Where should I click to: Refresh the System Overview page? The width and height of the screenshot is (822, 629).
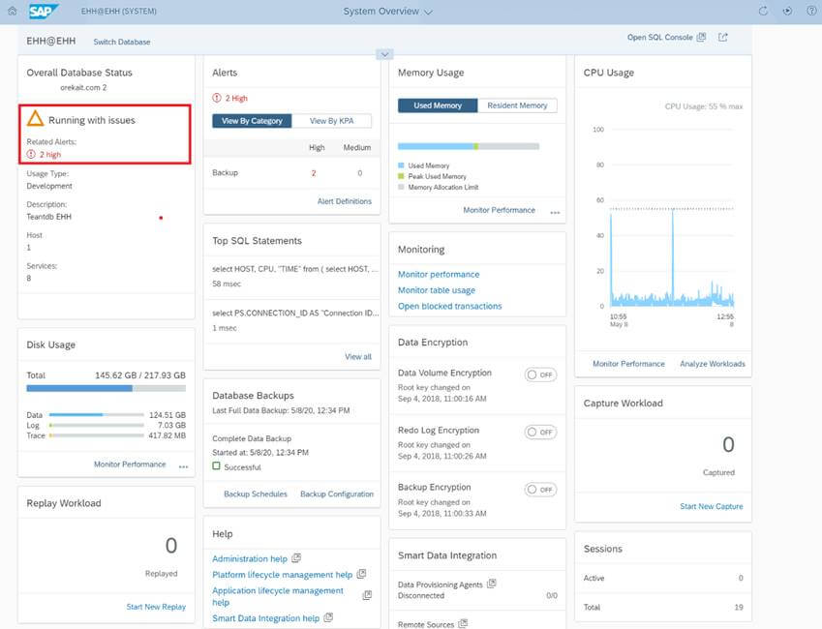coord(763,11)
